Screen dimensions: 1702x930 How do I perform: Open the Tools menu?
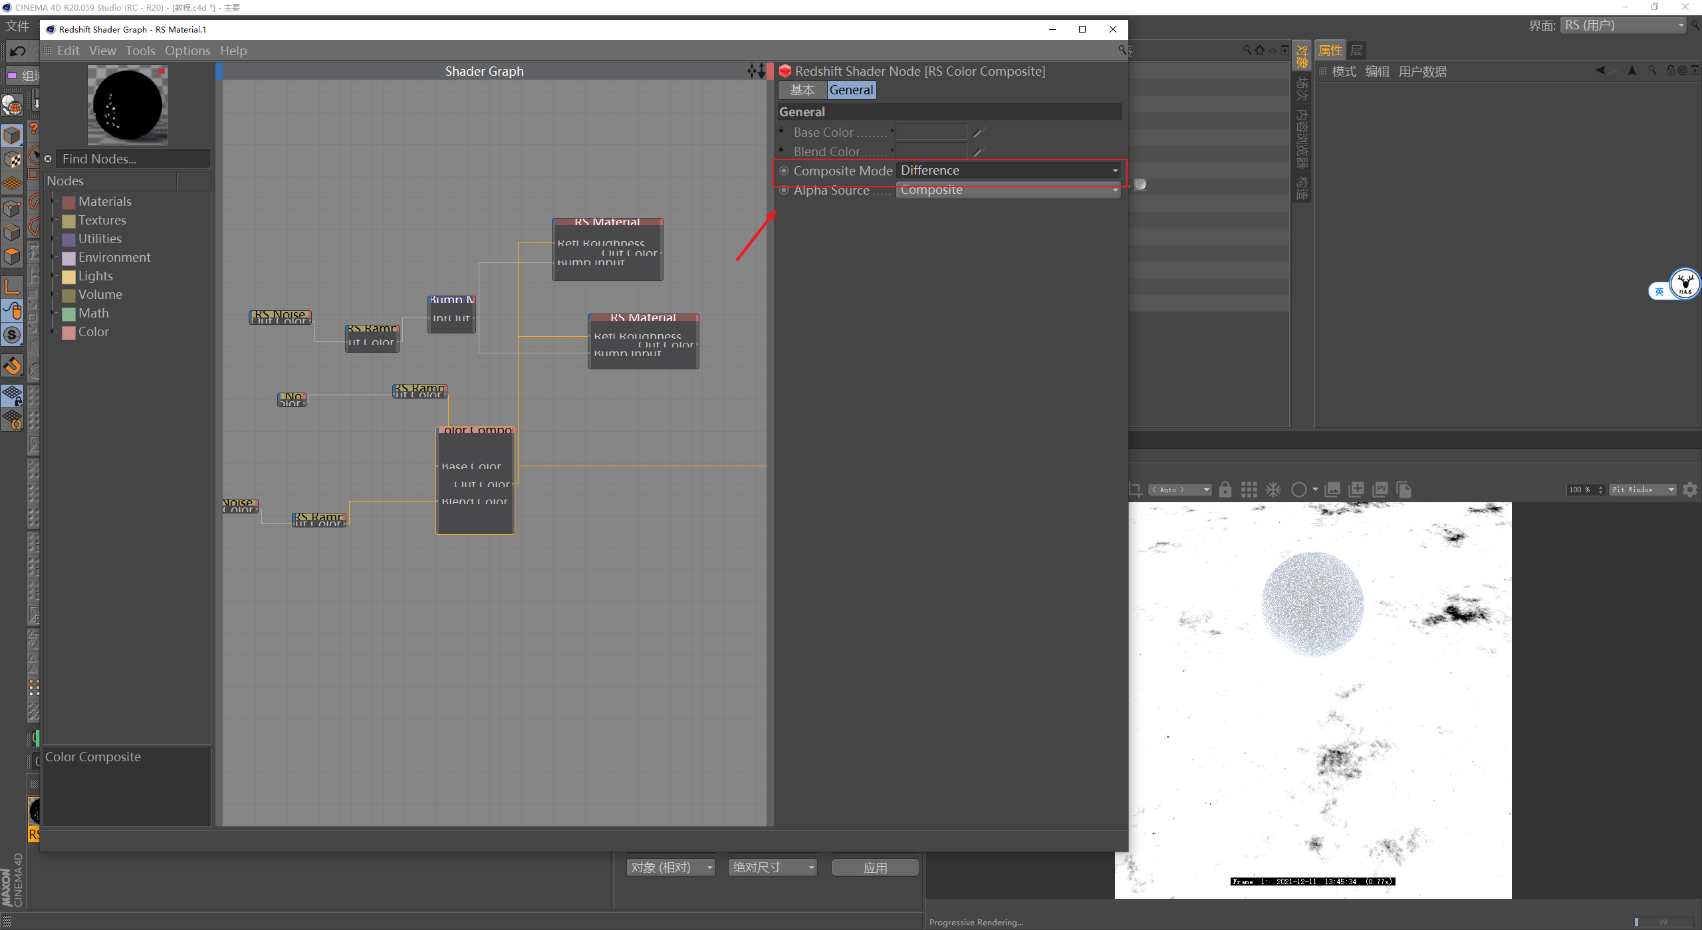click(x=140, y=50)
